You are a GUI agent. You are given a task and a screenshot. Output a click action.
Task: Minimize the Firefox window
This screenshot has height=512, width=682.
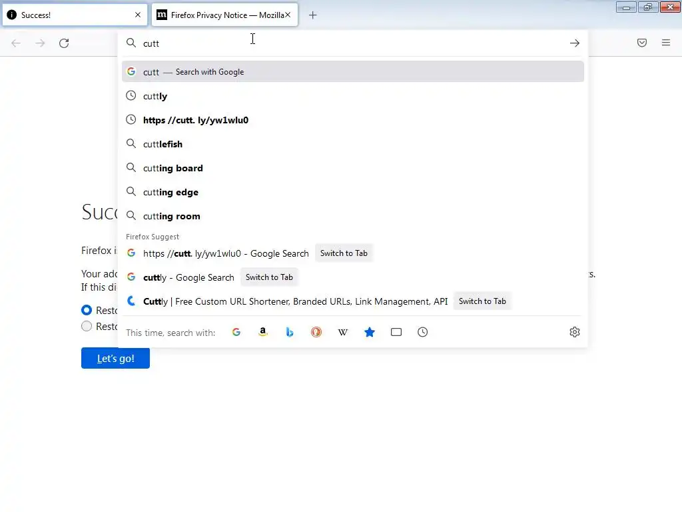(626, 7)
